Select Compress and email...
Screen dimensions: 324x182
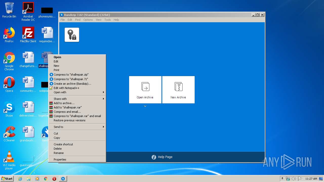click(x=77, y=112)
